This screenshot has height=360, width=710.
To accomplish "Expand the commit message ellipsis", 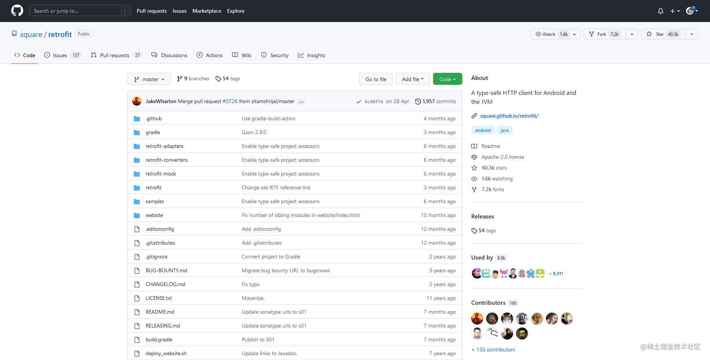I will (301, 102).
